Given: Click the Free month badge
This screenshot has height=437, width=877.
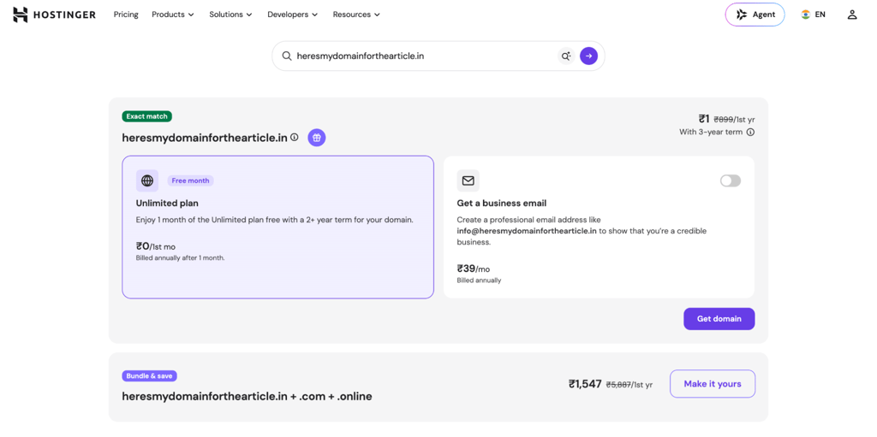Looking at the screenshot, I should pos(191,180).
